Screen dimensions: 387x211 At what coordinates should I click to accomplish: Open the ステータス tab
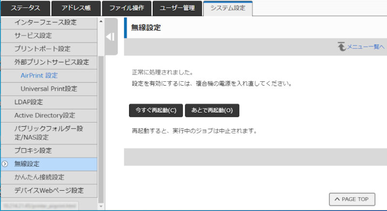coord(25,8)
